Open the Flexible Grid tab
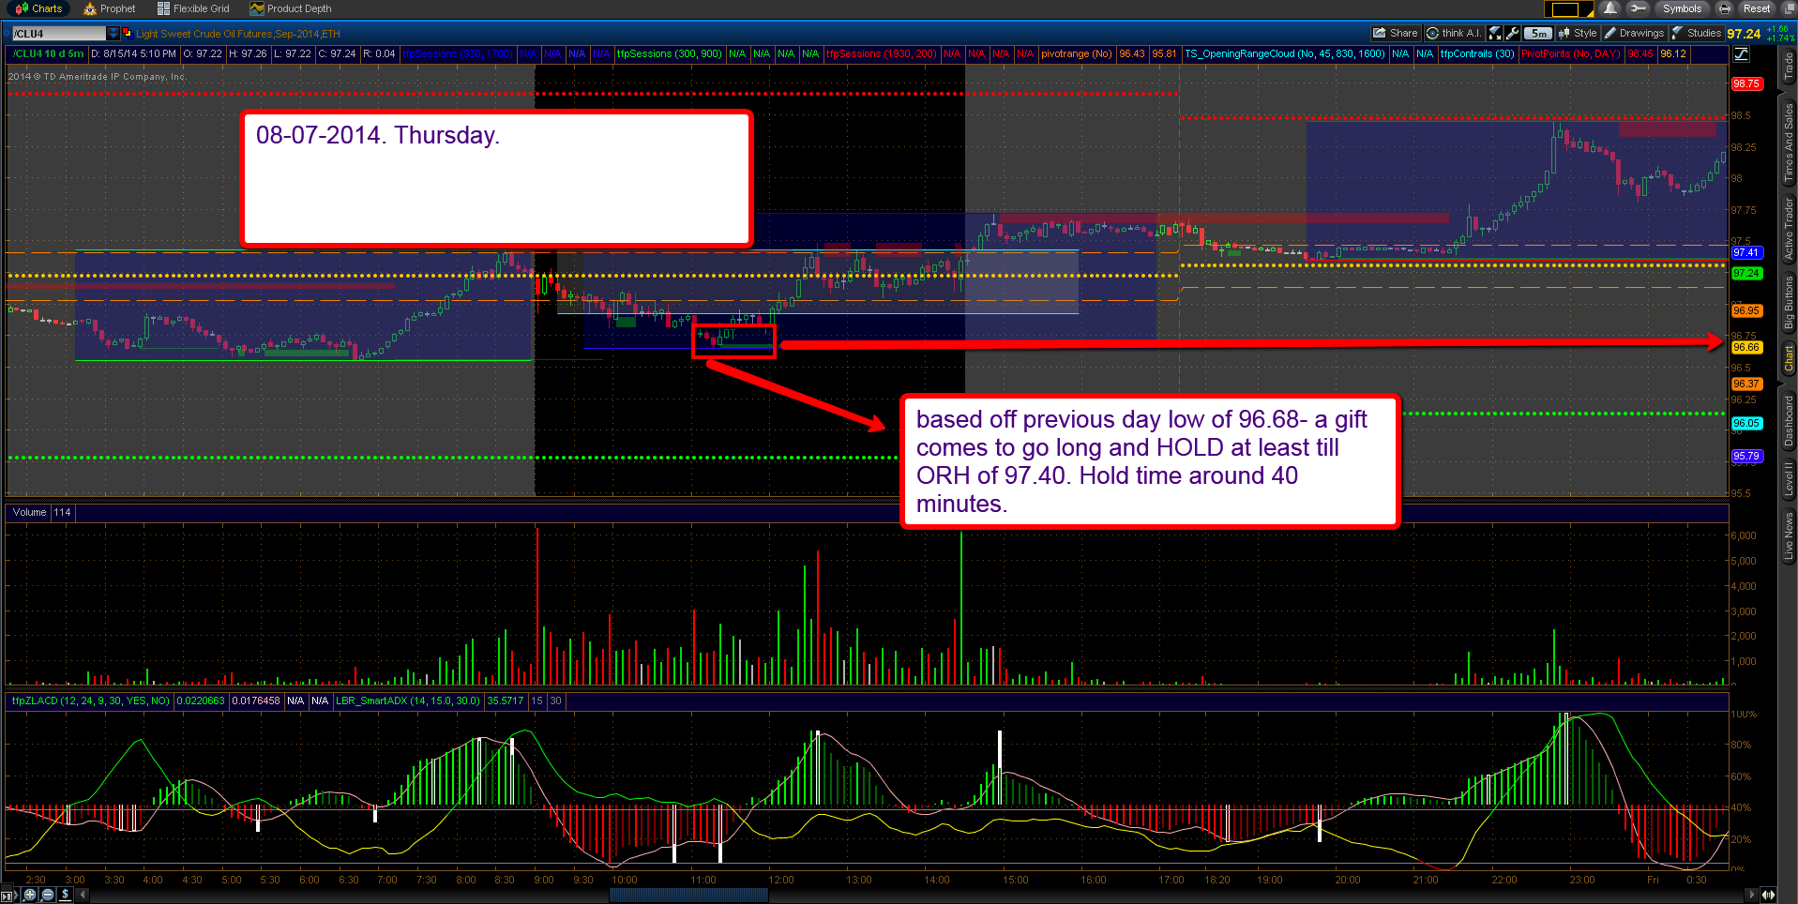 tap(193, 8)
